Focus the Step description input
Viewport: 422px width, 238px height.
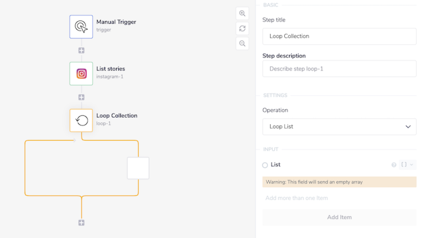[x=339, y=69]
